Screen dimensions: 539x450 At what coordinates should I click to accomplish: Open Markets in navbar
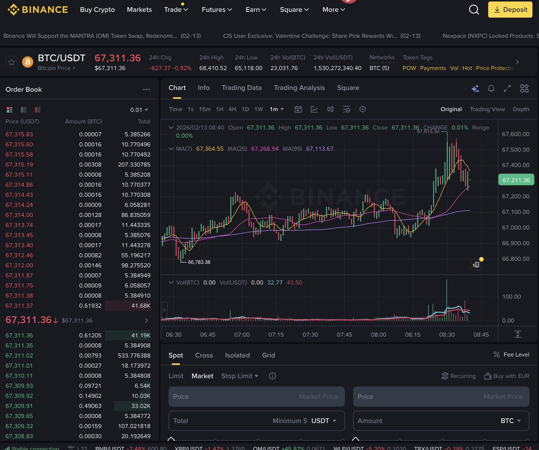pos(139,9)
